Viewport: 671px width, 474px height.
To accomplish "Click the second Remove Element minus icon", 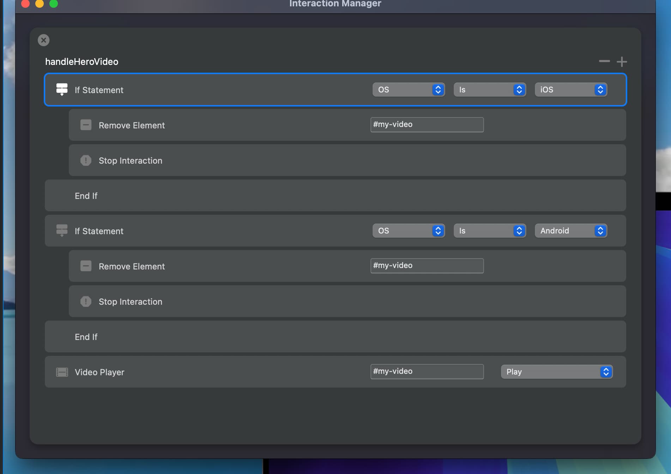I will [86, 266].
